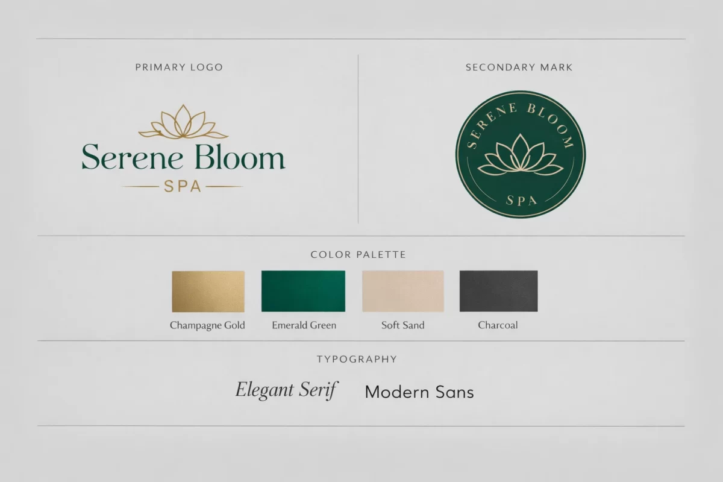The height and width of the screenshot is (482, 723).
Task: Click the COLOR PALETTE heading
Action: pyautogui.click(x=358, y=255)
